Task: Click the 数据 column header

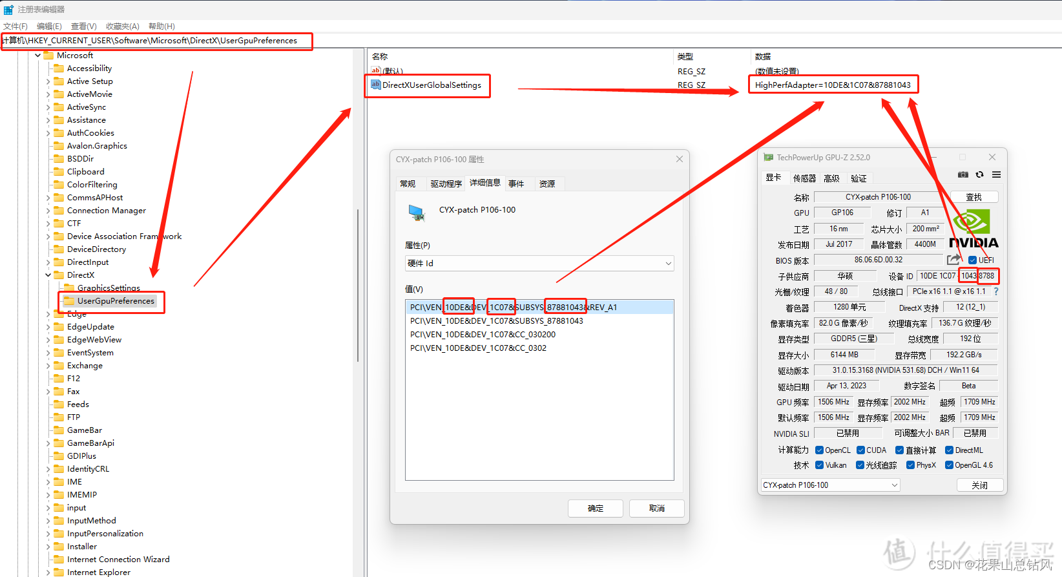Action: pos(763,56)
